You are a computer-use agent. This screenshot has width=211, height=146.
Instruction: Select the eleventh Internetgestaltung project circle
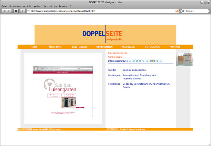pyautogui.click(x=158, y=61)
